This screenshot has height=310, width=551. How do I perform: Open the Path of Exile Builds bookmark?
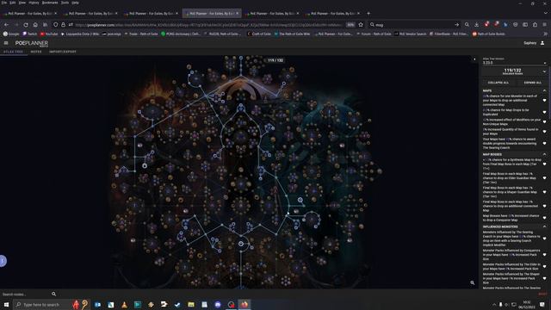coord(489,34)
